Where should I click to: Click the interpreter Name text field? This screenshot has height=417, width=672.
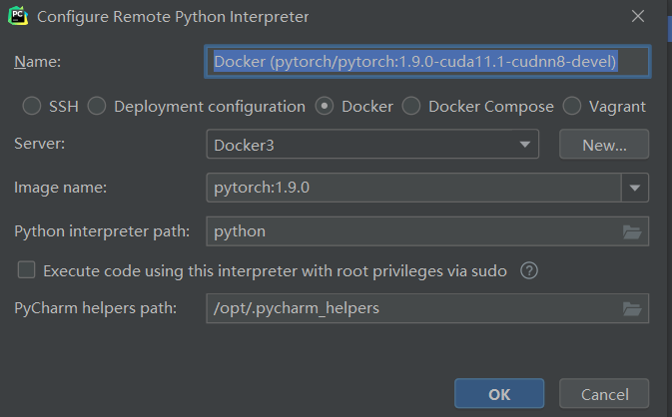click(x=427, y=62)
